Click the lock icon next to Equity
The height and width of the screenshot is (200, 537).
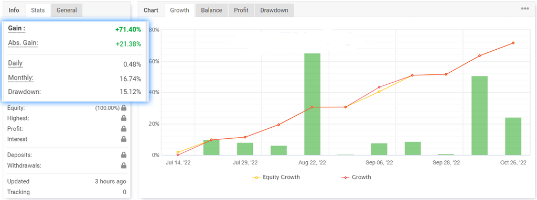pos(124,108)
